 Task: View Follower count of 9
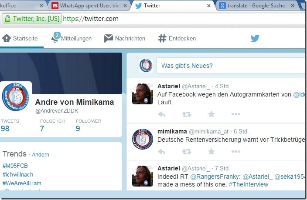[78, 129]
